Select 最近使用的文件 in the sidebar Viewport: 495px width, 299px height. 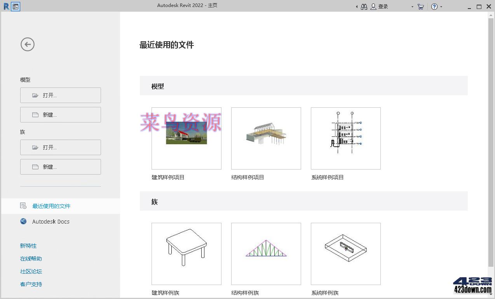[52, 206]
